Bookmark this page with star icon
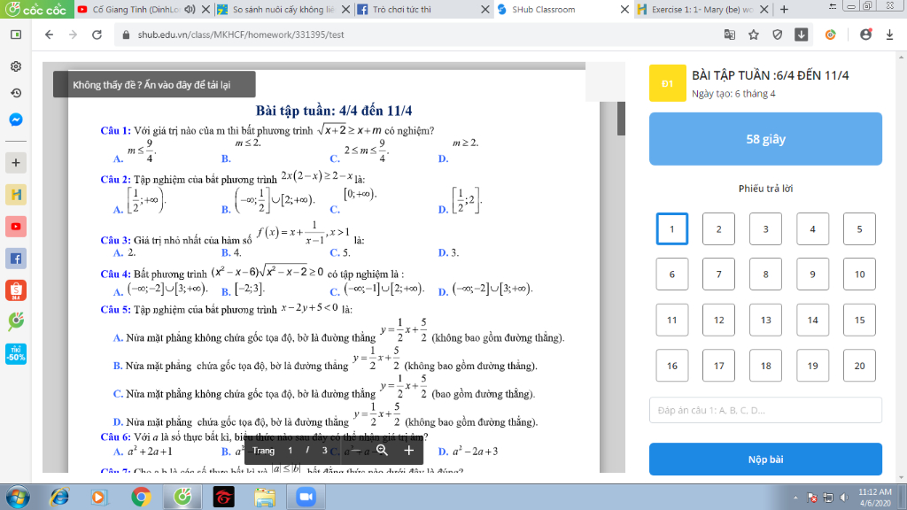The width and height of the screenshot is (907, 510). [753, 35]
